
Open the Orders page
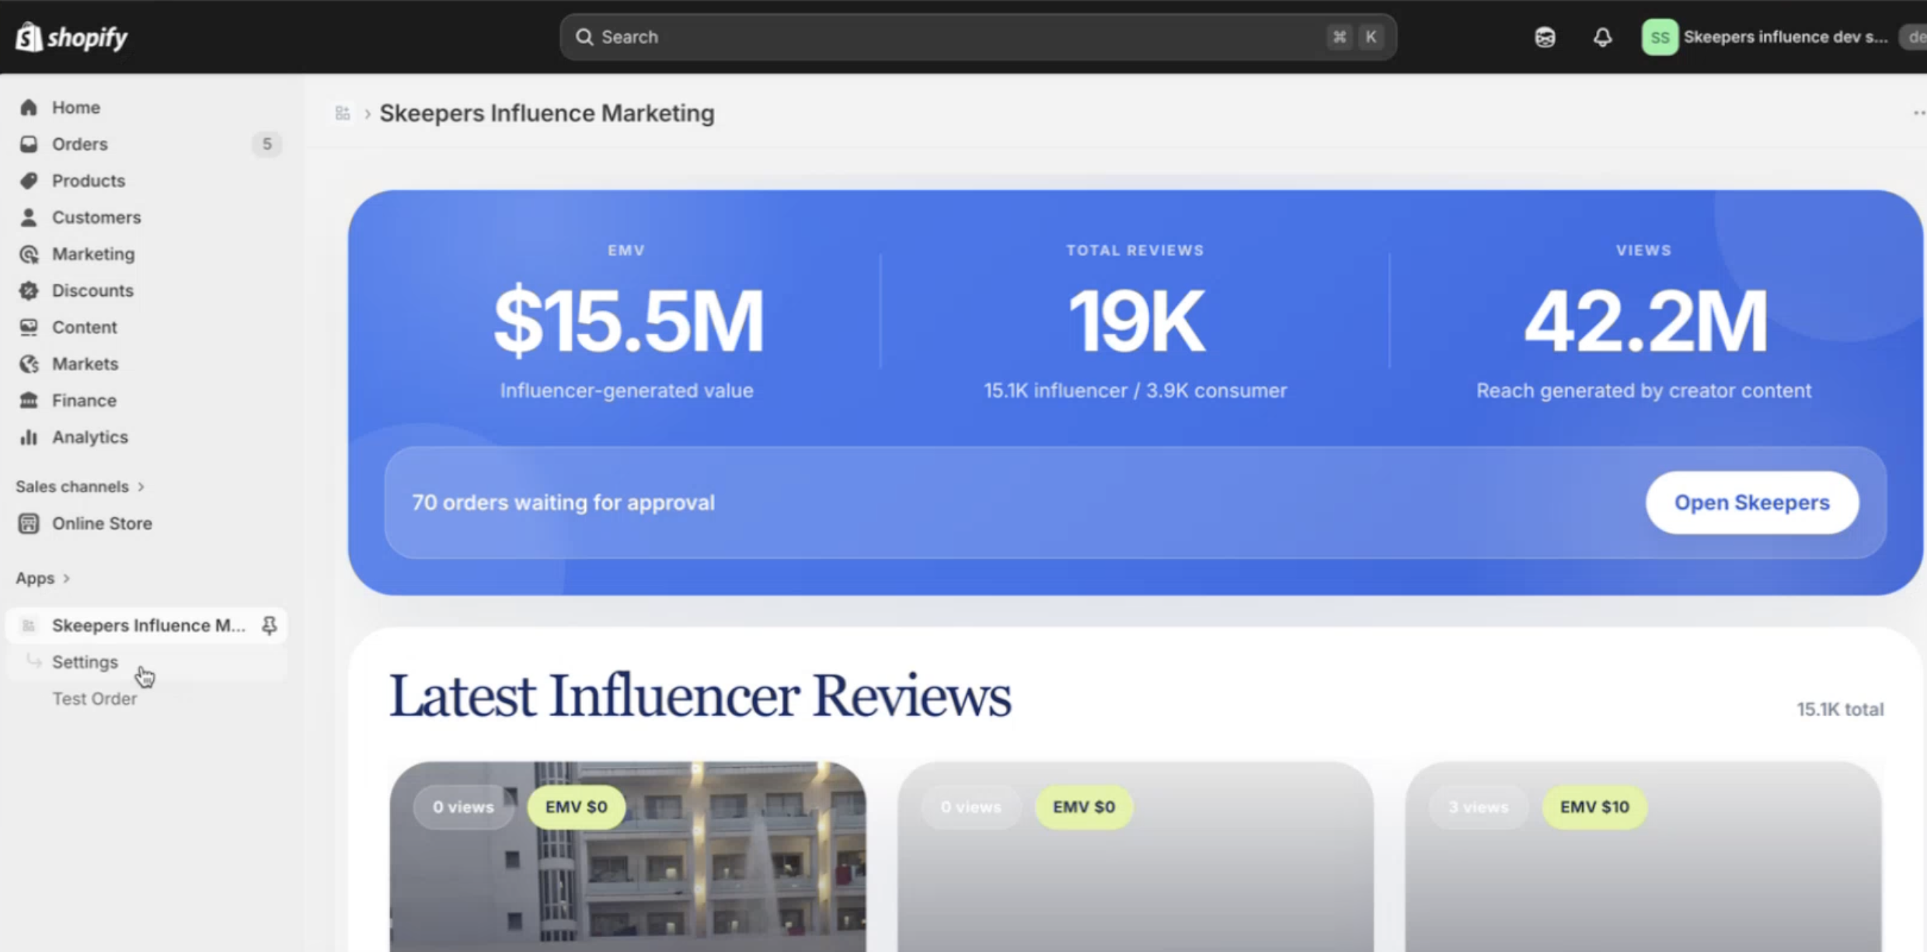point(80,144)
